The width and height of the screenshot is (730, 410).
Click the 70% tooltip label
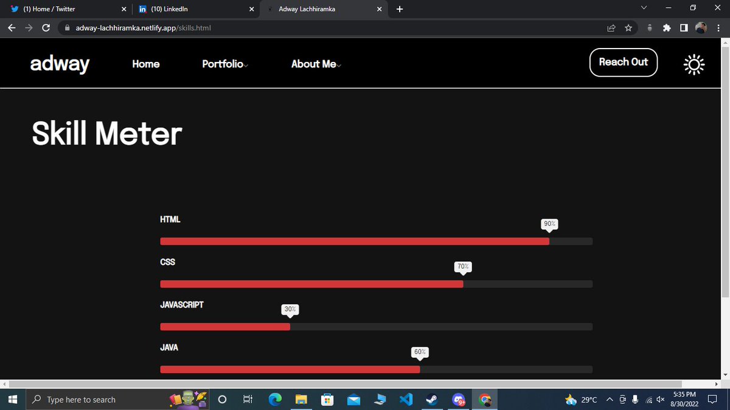pos(463,267)
